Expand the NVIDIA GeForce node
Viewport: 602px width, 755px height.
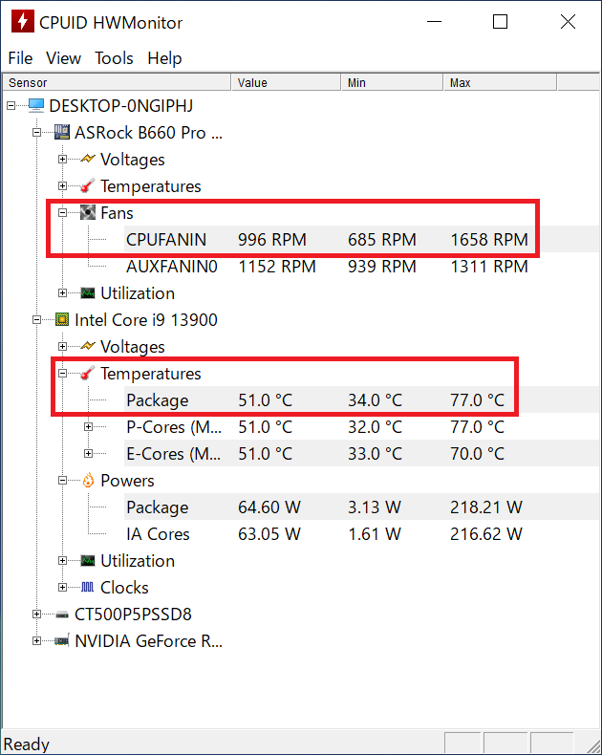point(36,641)
